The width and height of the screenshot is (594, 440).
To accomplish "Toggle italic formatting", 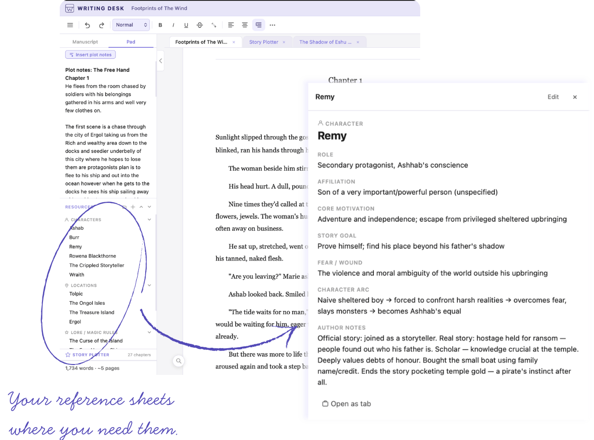I will [x=173, y=25].
